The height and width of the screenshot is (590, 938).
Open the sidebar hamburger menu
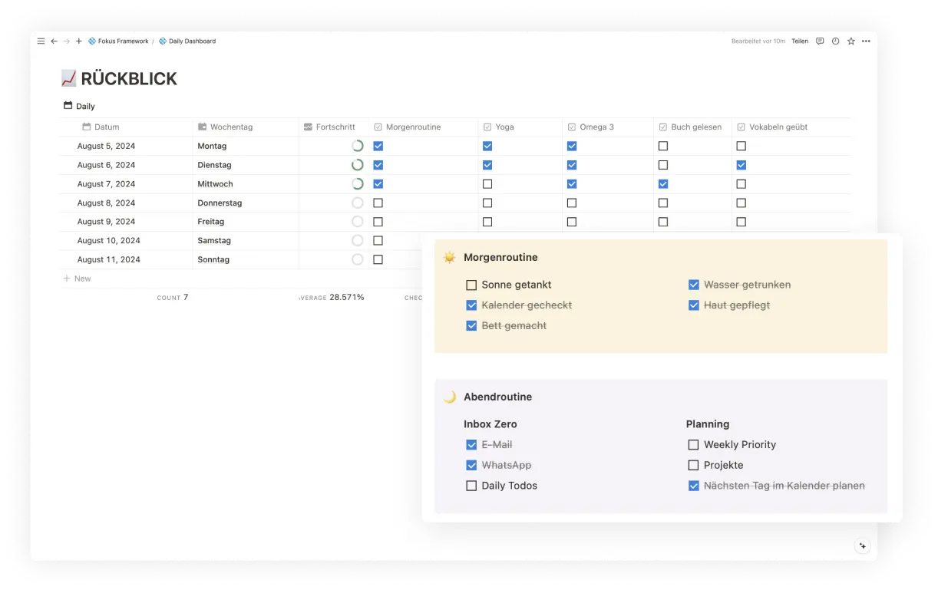[41, 41]
